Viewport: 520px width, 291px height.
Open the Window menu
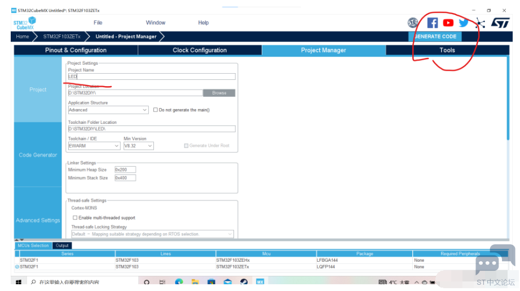tap(156, 23)
